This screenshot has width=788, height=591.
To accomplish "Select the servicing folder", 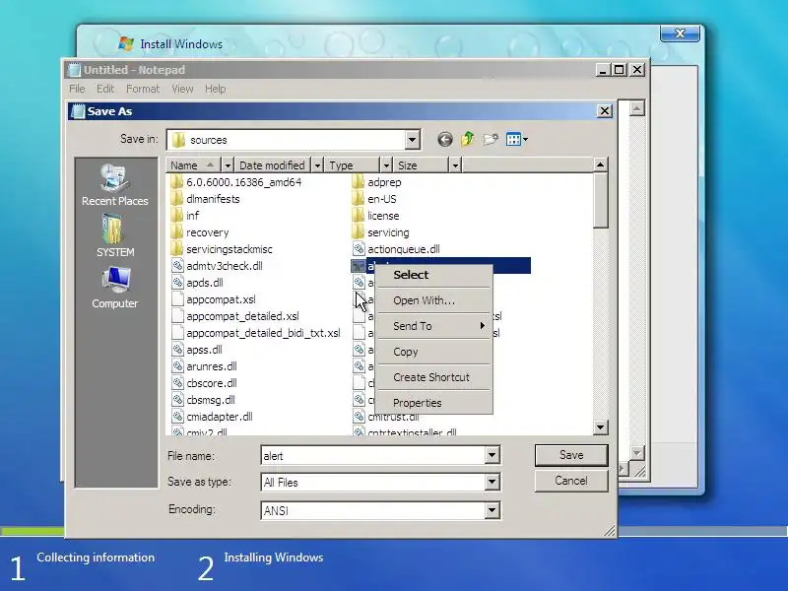I will 381,232.
